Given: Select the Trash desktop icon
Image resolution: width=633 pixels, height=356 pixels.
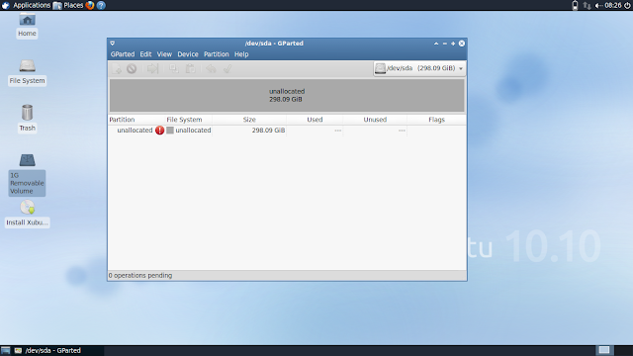Looking at the screenshot, I should click(27, 119).
